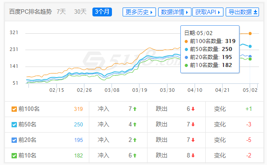Click the 获取API button

click(208, 12)
